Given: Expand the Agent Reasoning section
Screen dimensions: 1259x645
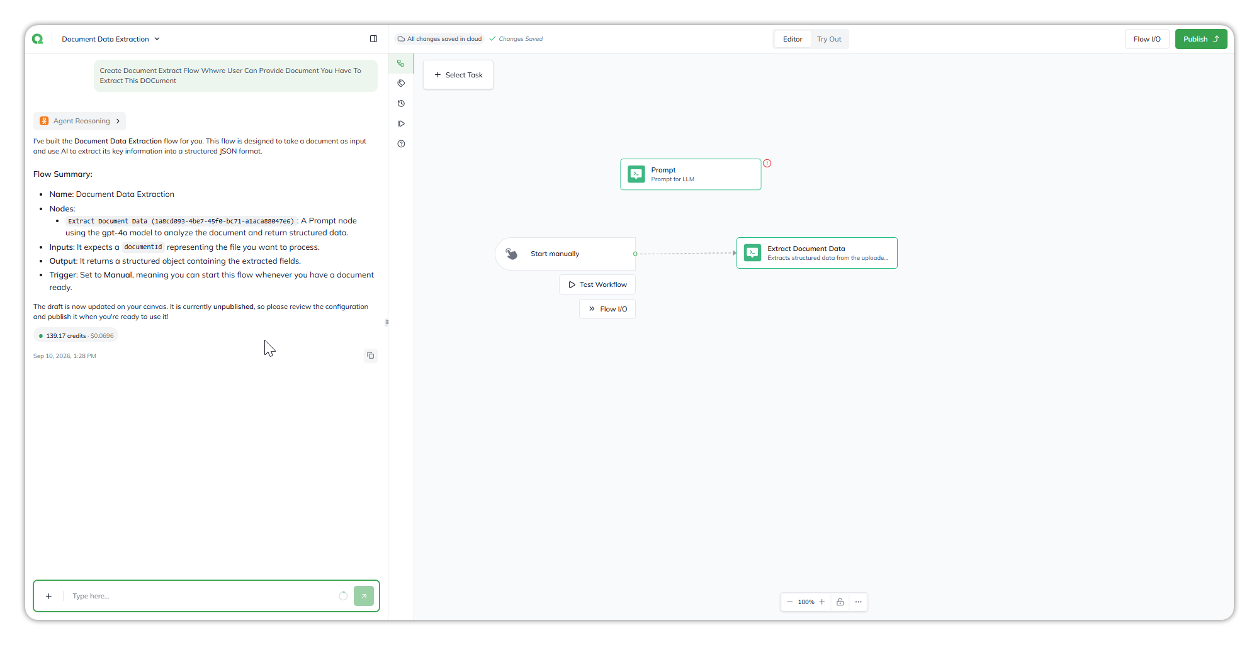Looking at the screenshot, I should [x=80, y=121].
